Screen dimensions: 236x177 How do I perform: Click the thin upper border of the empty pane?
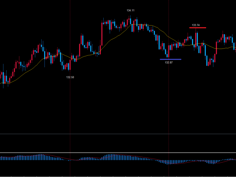coord(118,134)
